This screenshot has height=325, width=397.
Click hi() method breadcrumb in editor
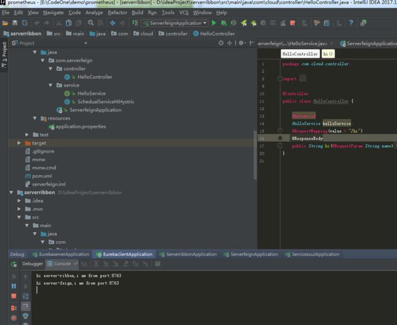(328, 54)
